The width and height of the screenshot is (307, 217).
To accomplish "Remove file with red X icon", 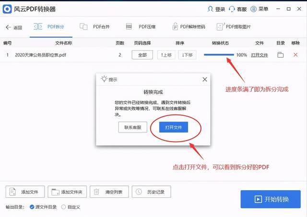I will coord(295,55).
